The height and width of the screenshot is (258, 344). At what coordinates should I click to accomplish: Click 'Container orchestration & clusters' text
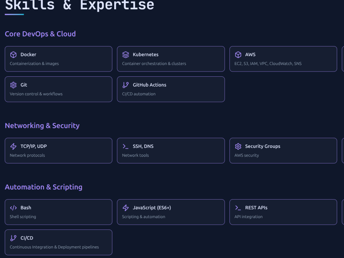[x=154, y=63]
